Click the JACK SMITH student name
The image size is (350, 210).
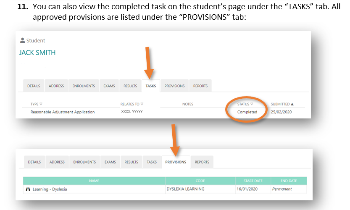click(37, 52)
